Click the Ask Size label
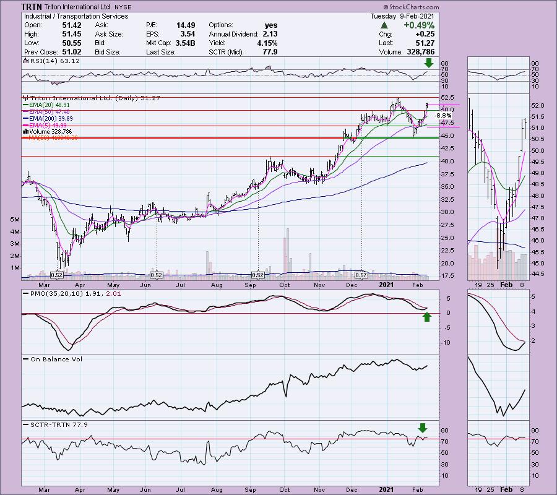Image resolution: width=557 pixels, height=495 pixels. (x=109, y=34)
